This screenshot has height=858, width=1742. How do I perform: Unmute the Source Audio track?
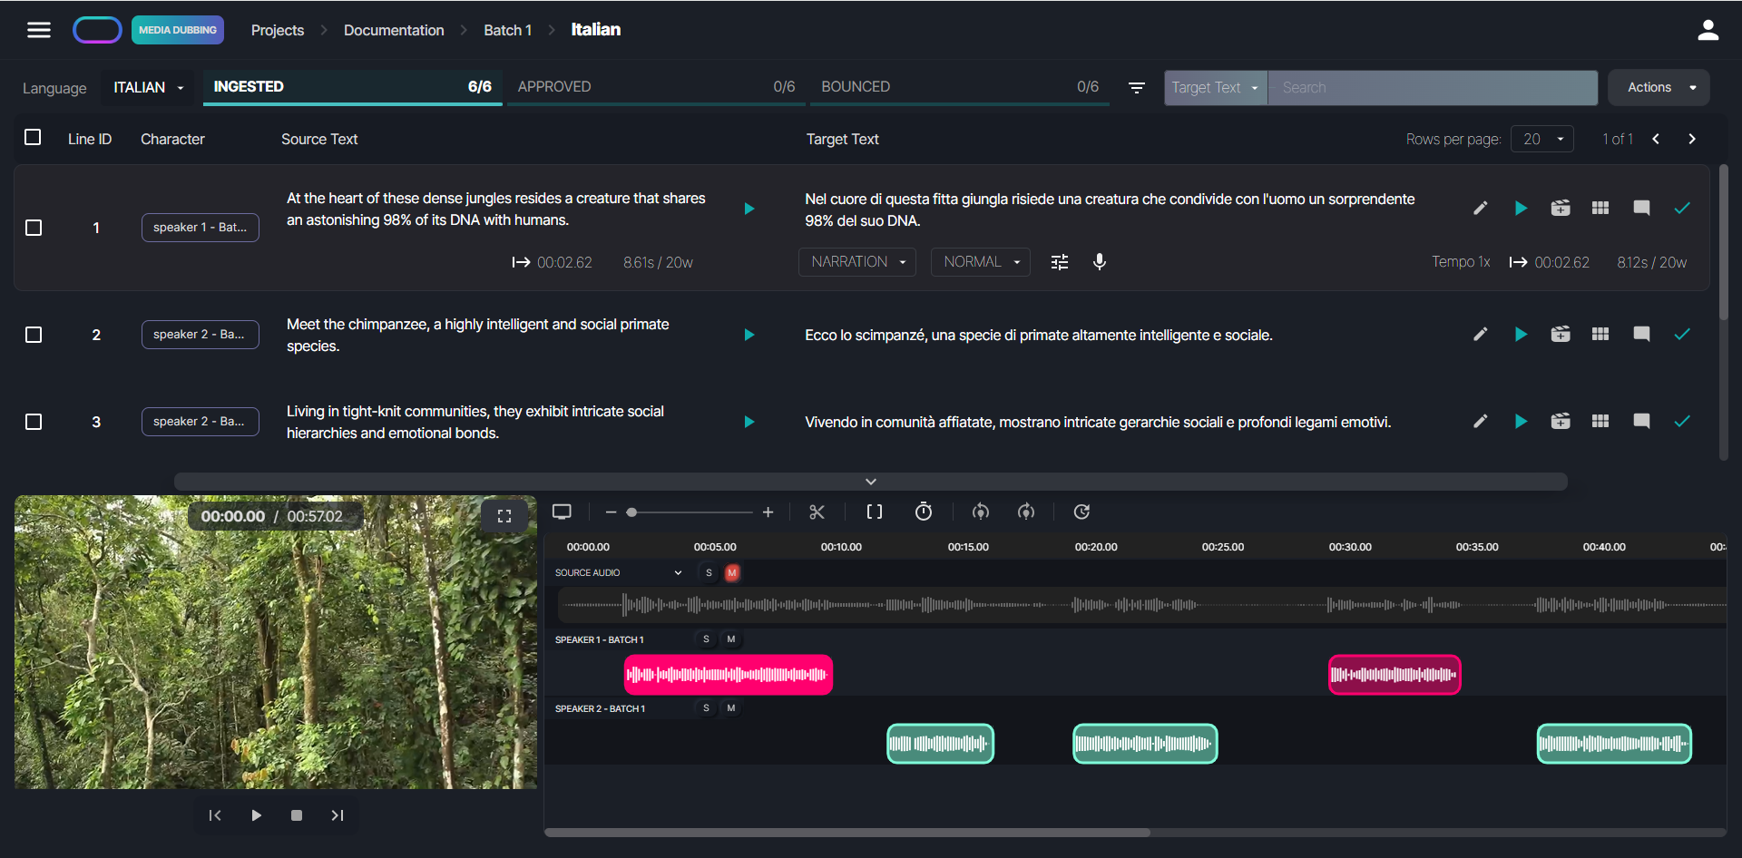731,573
